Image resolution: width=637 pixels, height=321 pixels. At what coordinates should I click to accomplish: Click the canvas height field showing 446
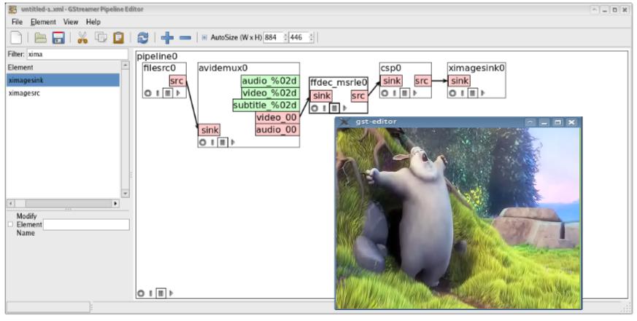[298, 38]
